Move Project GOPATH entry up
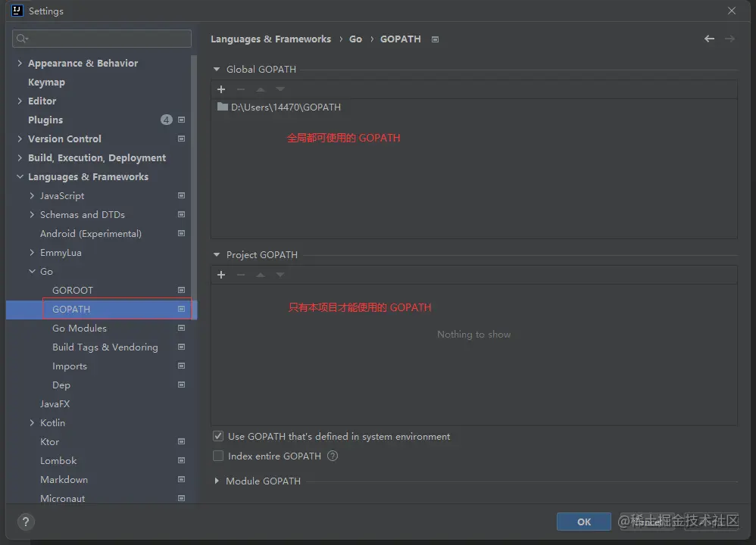756x545 pixels. pyautogui.click(x=261, y=275)
